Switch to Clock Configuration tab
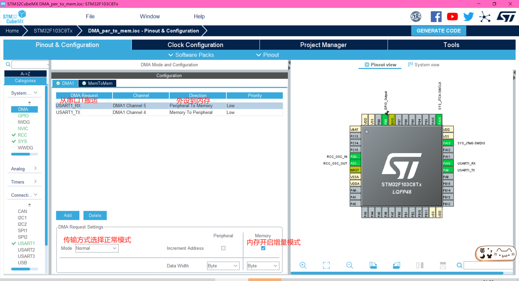 [x=195, y=45]
